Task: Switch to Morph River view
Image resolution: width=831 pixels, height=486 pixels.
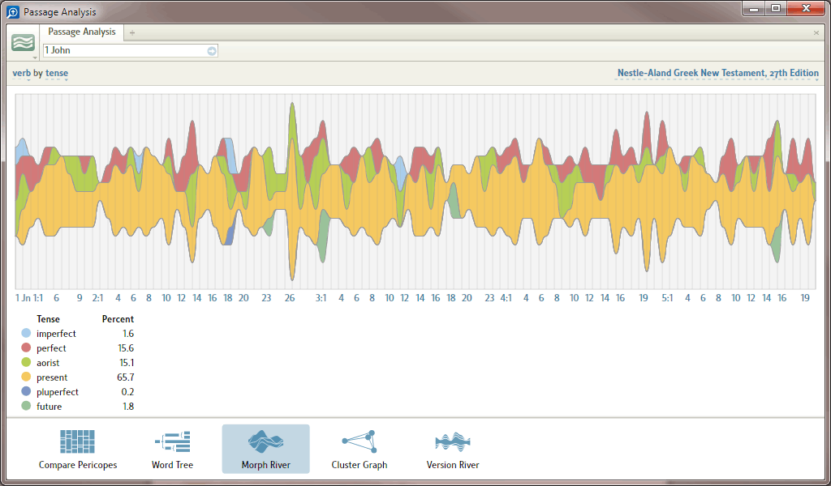Action: coord(265,449)
